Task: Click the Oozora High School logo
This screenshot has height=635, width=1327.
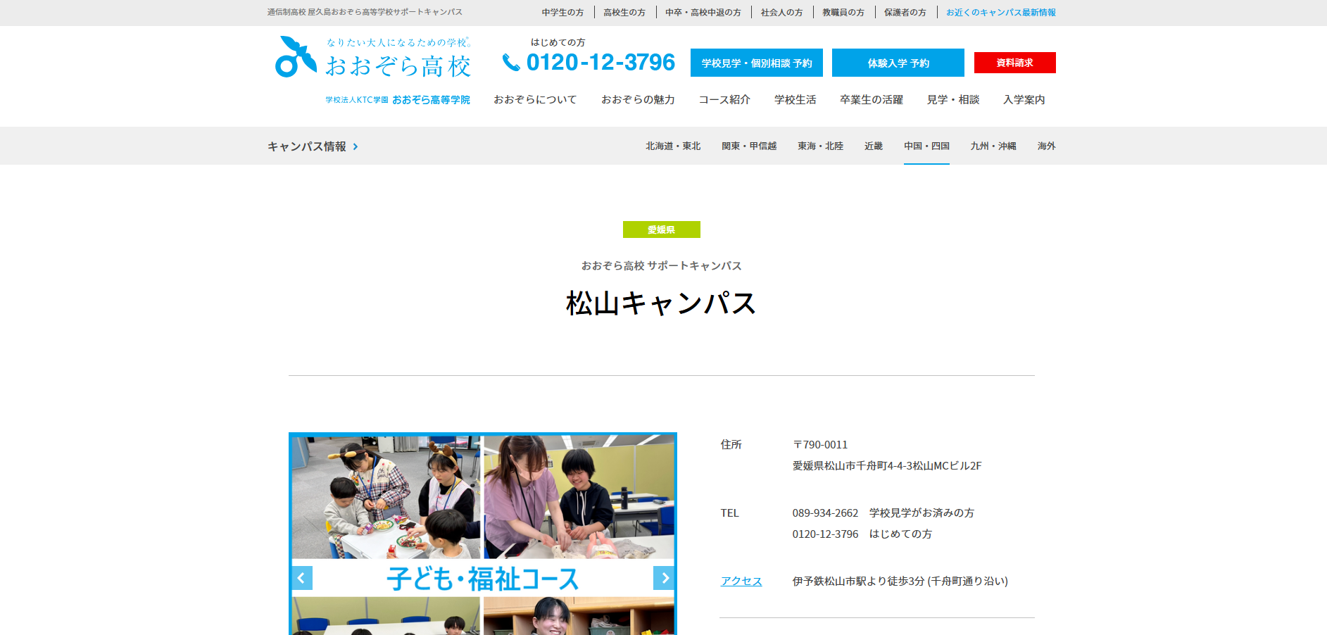Action: [372, 58]
